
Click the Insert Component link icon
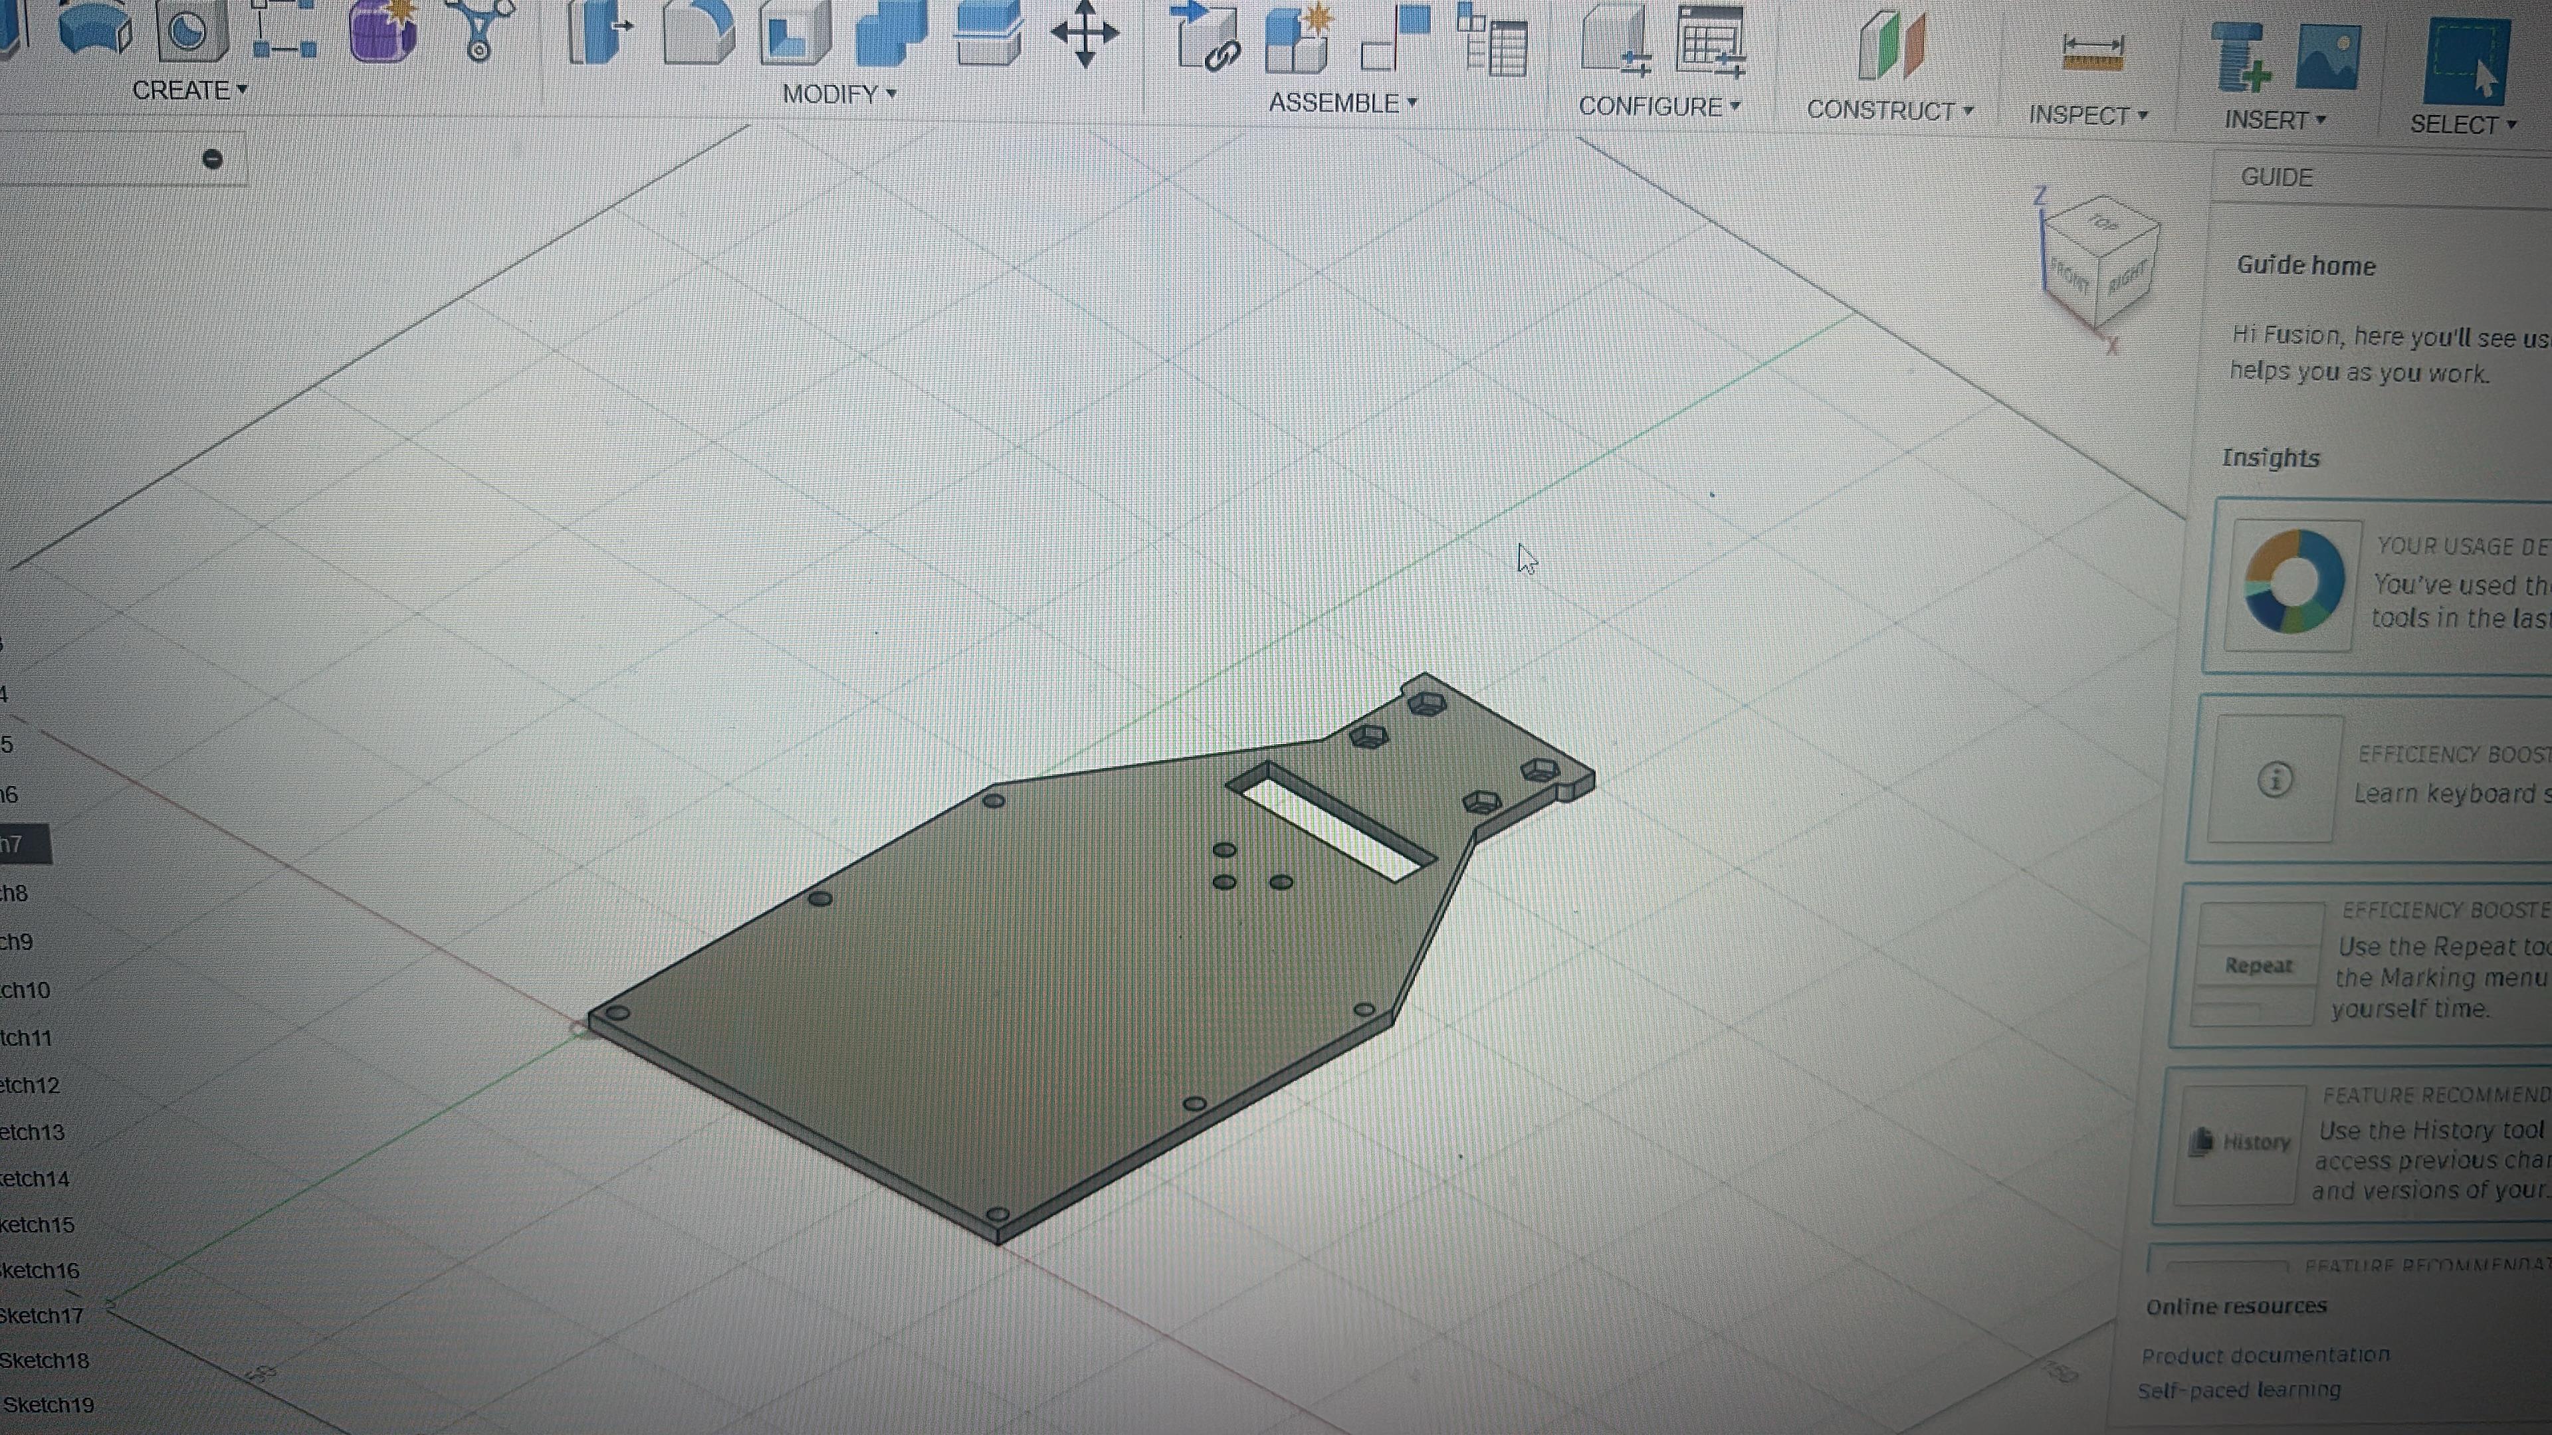1207,38
